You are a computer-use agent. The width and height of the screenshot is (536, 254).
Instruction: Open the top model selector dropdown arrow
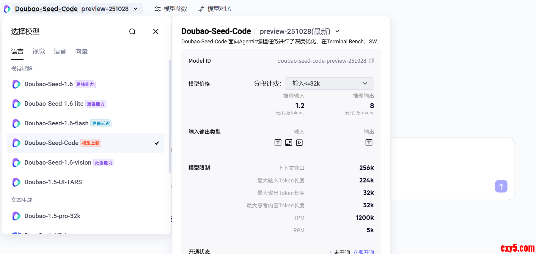pos(136,9)
